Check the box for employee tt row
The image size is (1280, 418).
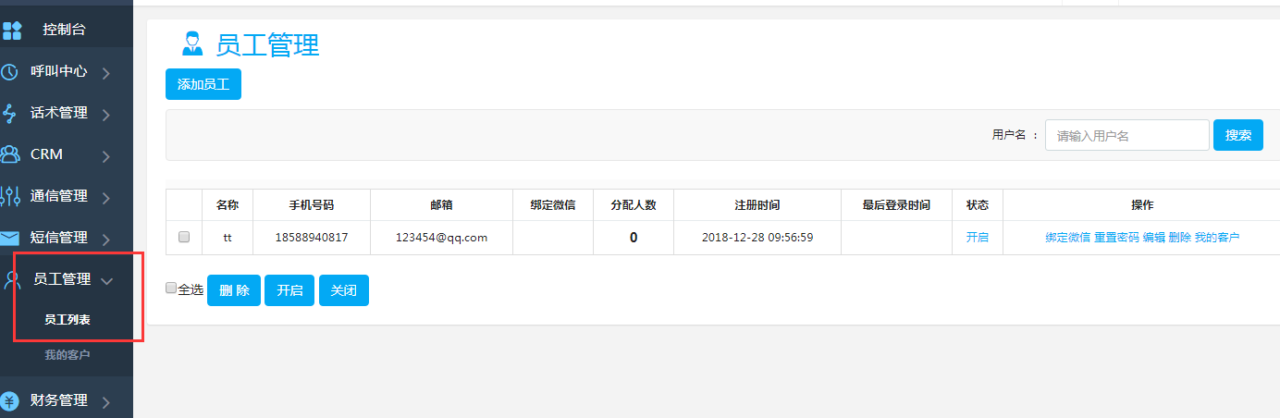184,238
